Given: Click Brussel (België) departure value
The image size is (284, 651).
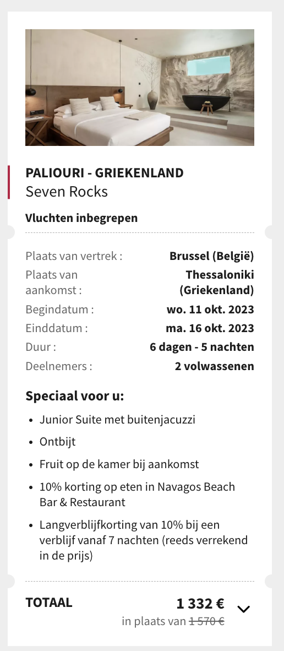Looking at the screenshot, I should click(x=212, y=256).
